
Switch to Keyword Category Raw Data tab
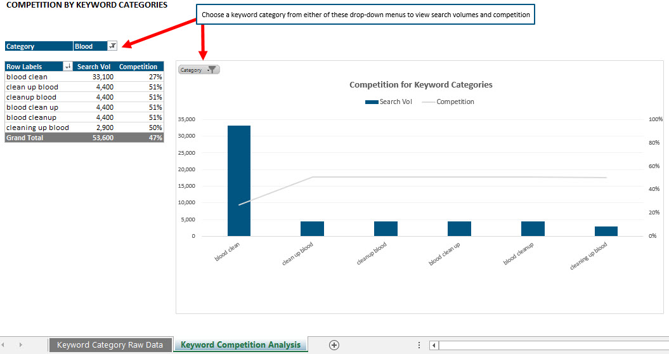click(110, 345)
